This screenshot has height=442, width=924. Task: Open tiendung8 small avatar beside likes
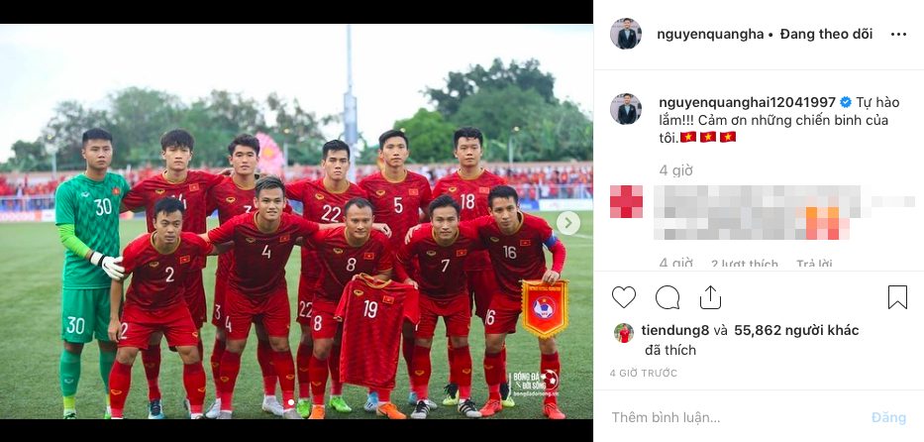[624, 332]
